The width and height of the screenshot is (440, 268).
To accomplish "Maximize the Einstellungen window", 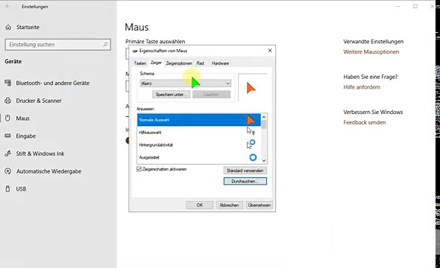I will coord(415,7).
